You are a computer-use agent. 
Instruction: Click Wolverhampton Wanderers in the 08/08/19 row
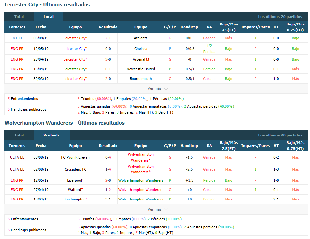tap(141, 157)
